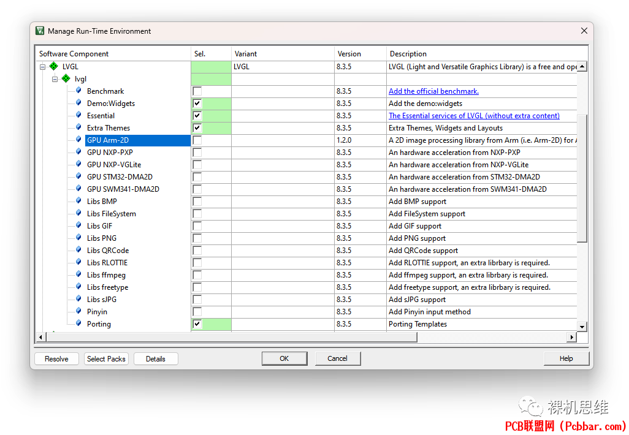This screenshot has width=629, height=435.
Task: Click the component icon beside GPU NXP-VGLite
Action: (x=78, y=164)
